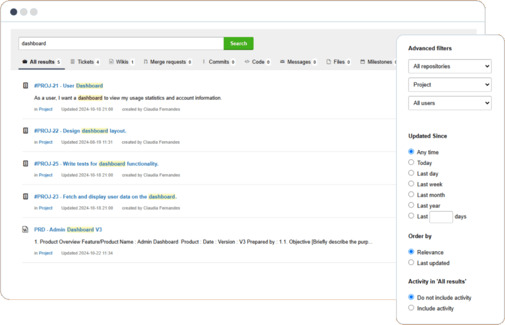Screen dimensions: 505x325
Task: Click the ticket icon beside #PROJ-21
Action: coord(26,86)
